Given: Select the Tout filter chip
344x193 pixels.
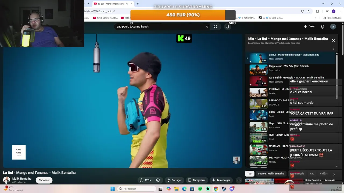Looking at the screenshot, I should pos(250,174).
